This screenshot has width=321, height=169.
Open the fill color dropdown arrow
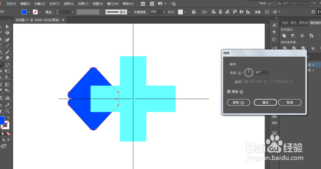29,12
